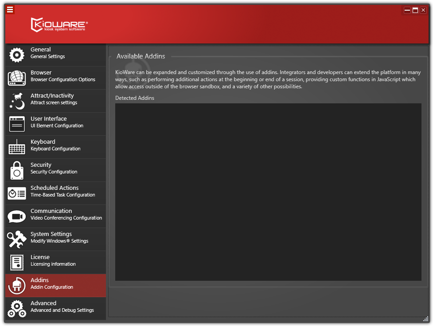Open Video Conferencing Configuration
Image resolution: width=433 pixels, height=326 pixels.
(55, 216)
